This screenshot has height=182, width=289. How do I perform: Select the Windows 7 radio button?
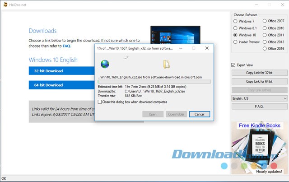(x=235, y=21)
